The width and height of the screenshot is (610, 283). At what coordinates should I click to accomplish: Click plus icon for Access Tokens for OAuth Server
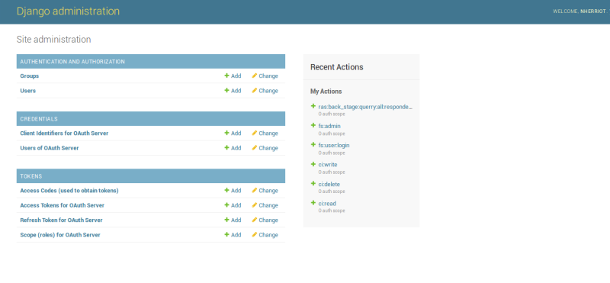[226, 204]
